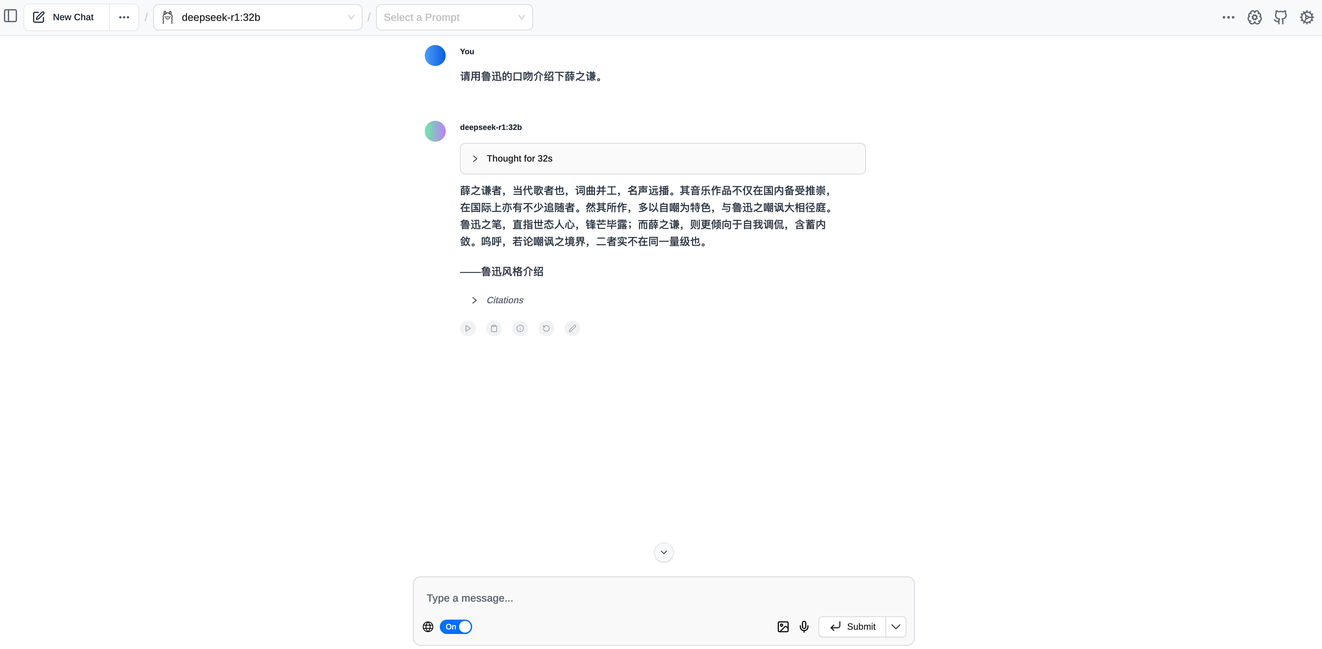Open the Select a Prompt dropdown
Image resolution: width=1322 pixels, height=649 pixels.
454,17
